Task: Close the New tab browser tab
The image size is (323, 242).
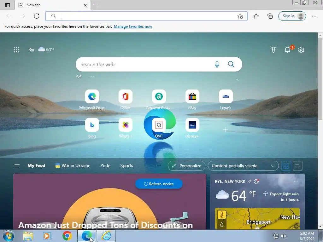Action: tap(85, 5)
